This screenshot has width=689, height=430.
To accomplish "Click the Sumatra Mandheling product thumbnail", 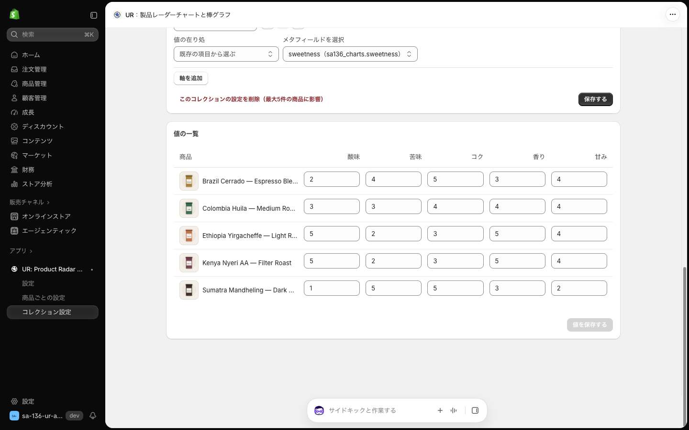I will tap(189, 290).
